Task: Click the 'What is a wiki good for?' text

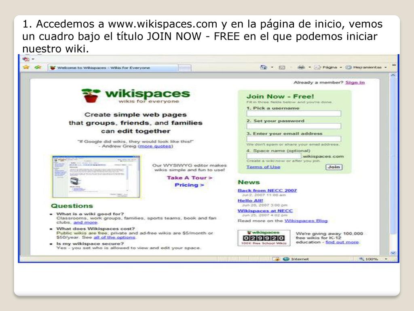Action: coord(90,214)
